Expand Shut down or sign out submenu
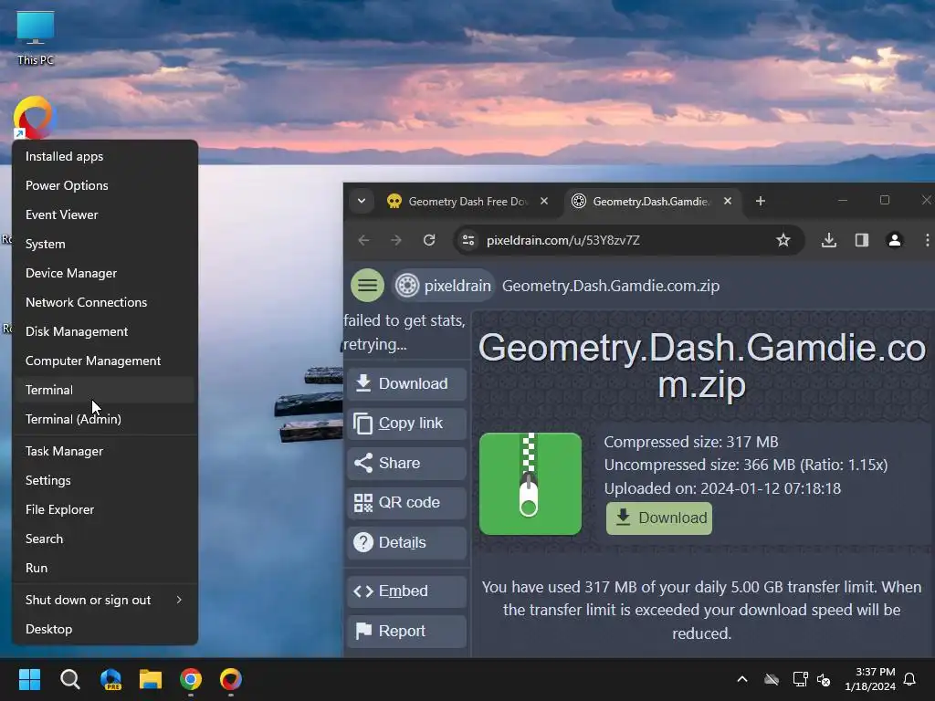The height and width of the screenshot is (701, 935). click(105, 601)
